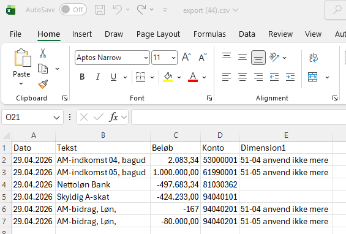Click the Merge & Center icon

[x=313, y=77]
